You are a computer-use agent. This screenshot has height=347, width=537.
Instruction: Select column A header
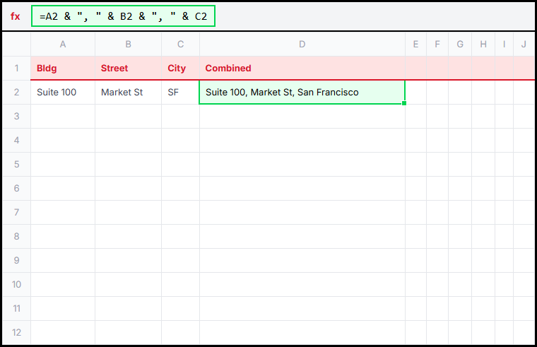coord(63,45)
